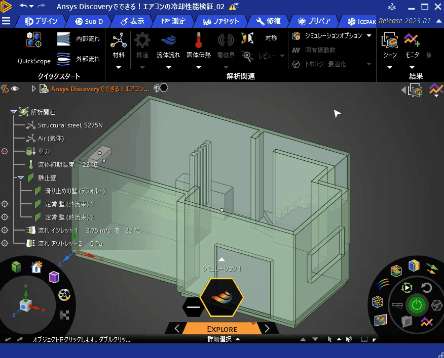Go to previous stage with left arrow
This screenshot has width=444, height=358.
177,328
